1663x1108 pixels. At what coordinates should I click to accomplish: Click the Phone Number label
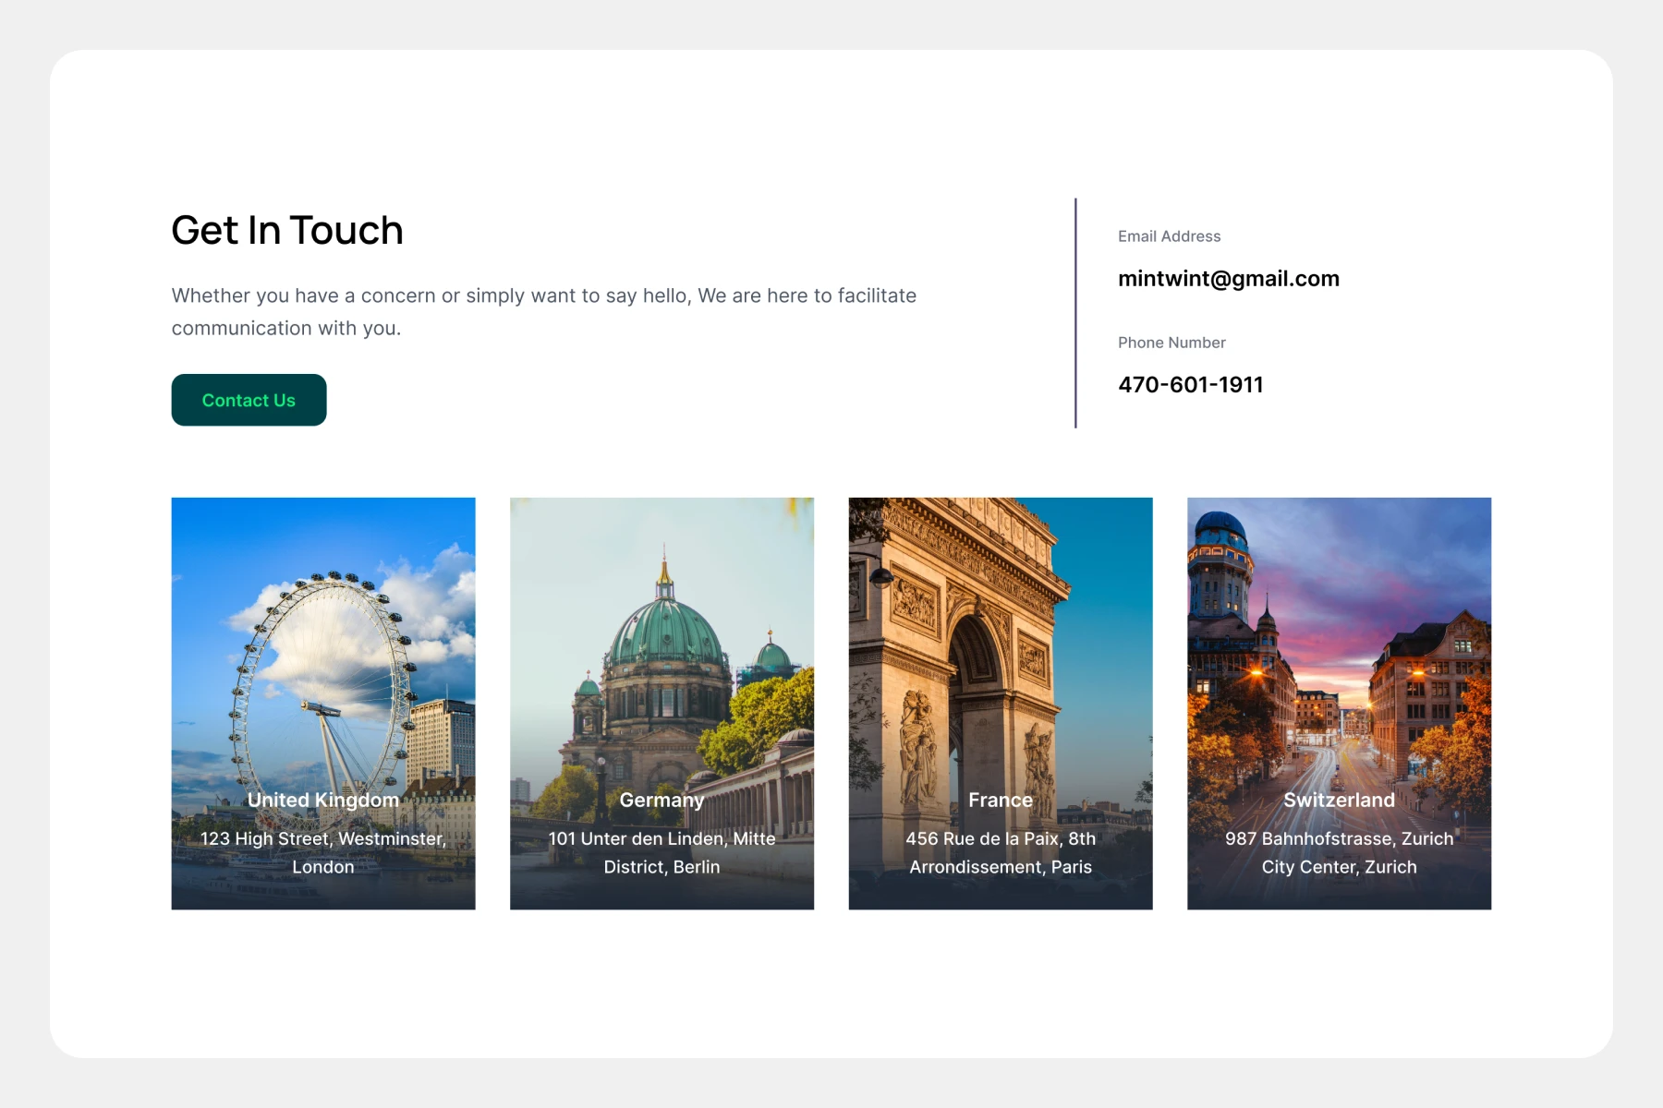point(1171,343)
